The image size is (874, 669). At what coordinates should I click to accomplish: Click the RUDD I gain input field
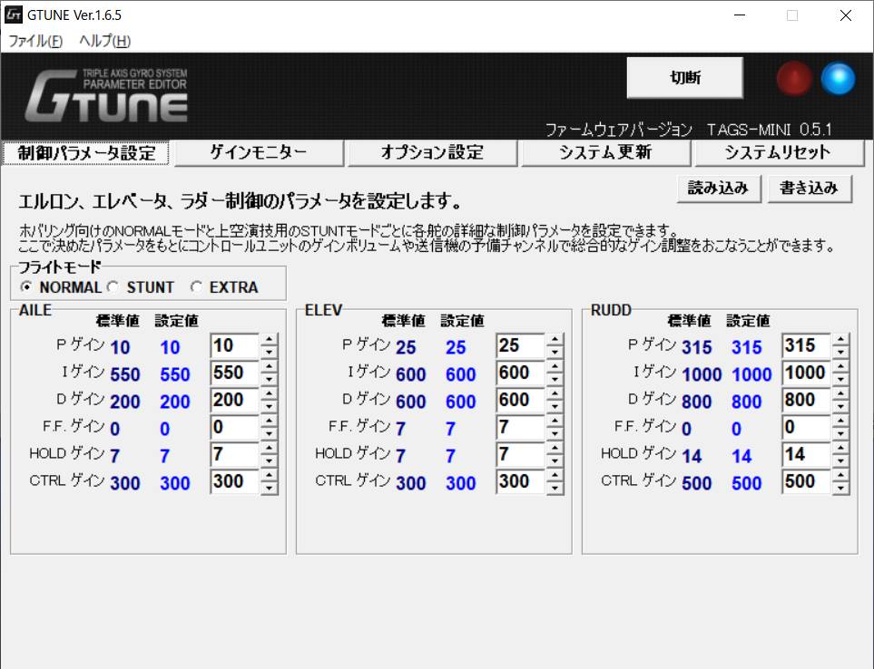pyautogui.click(x=807, y=373)
